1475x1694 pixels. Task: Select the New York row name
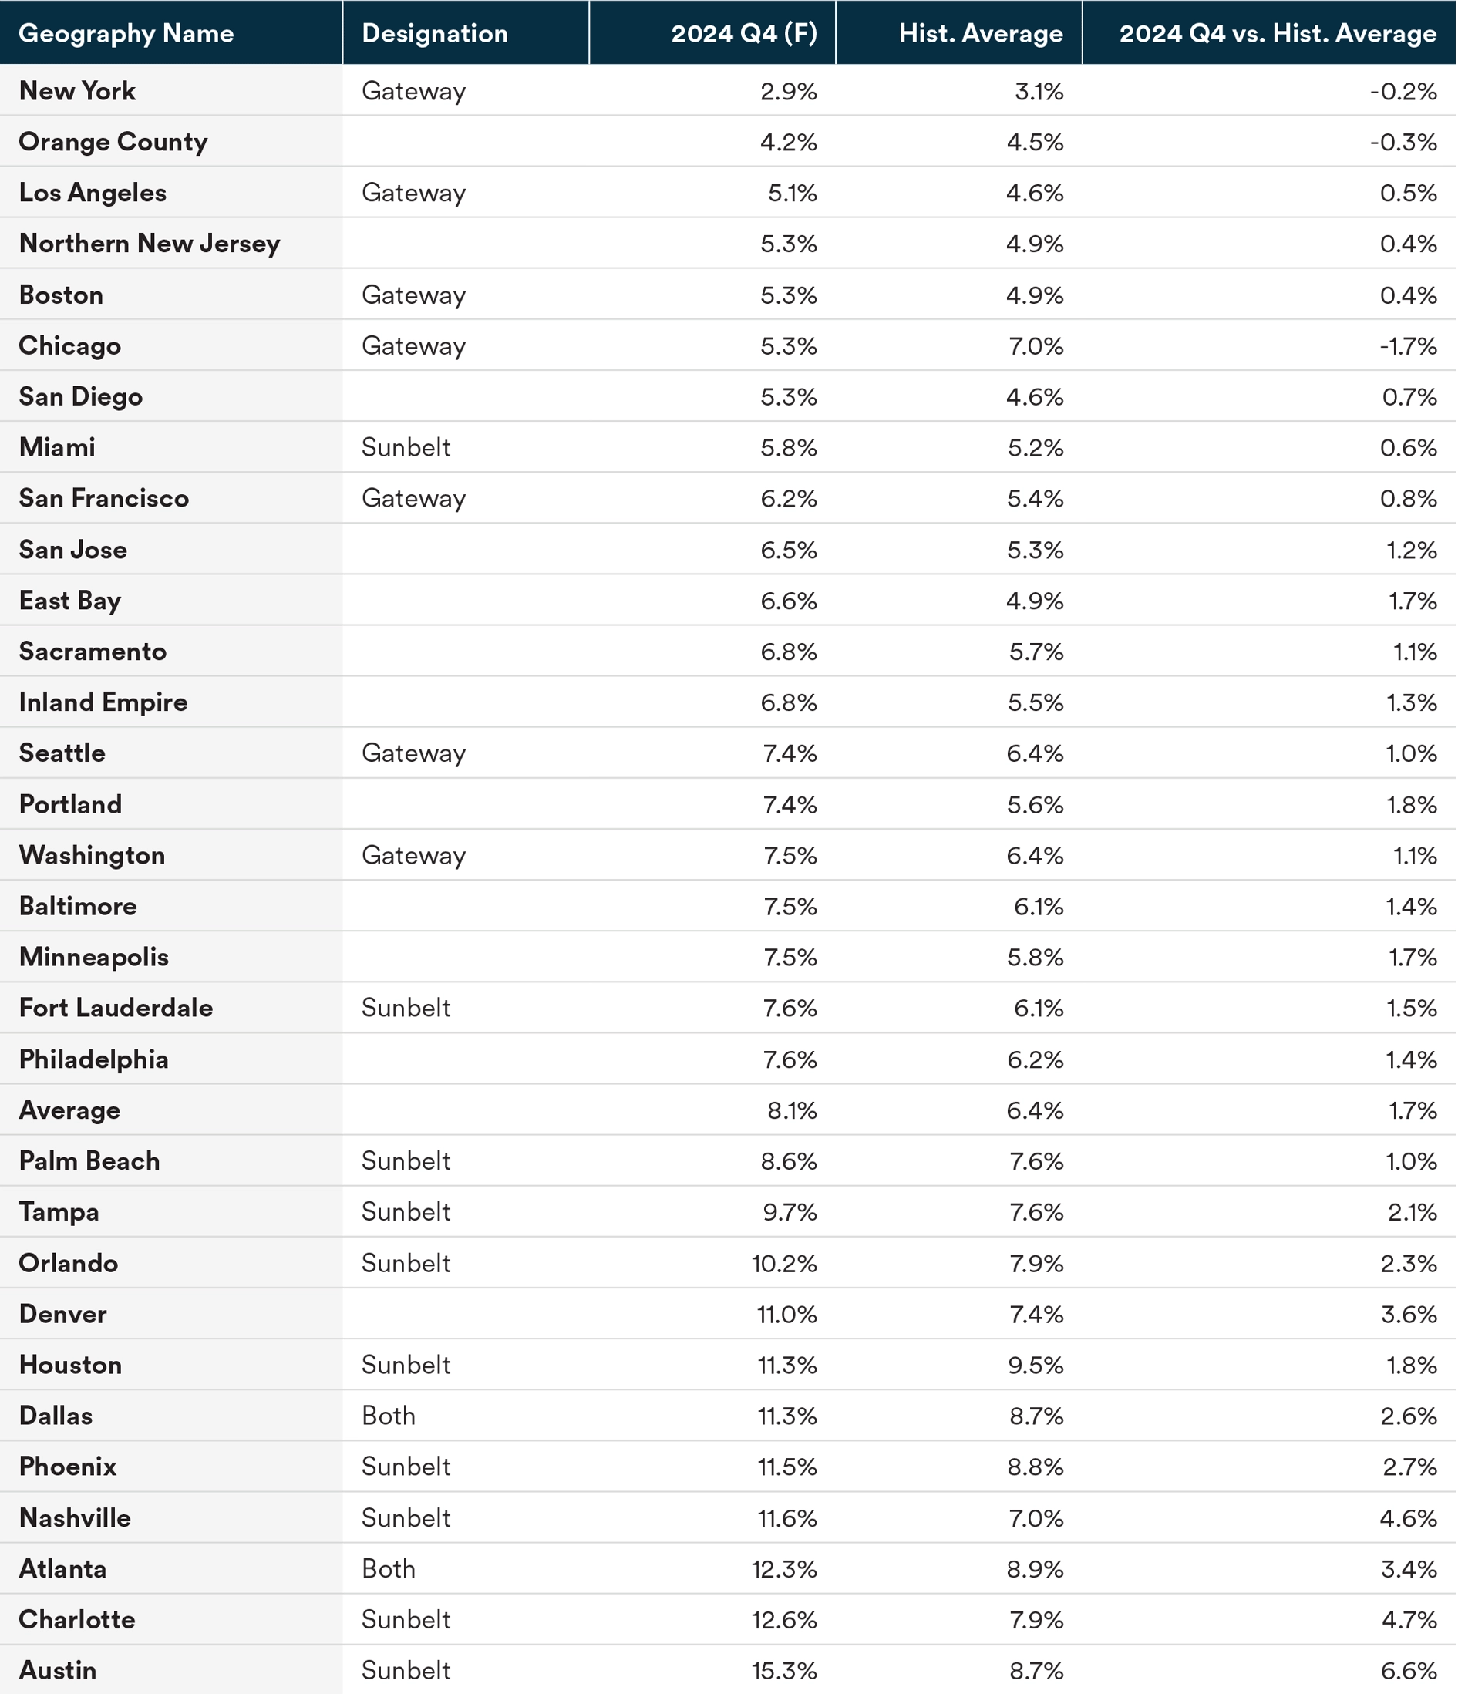[x=77, y=91]
